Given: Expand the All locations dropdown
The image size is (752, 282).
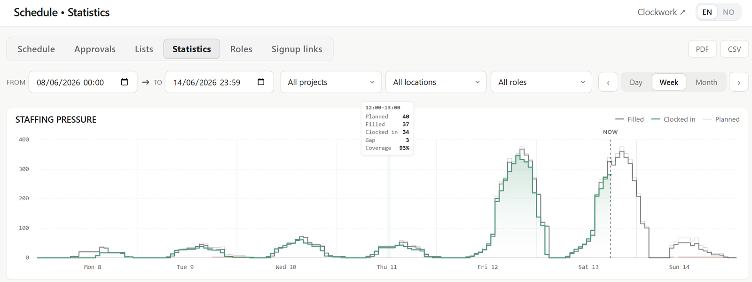Looking at the screenshot, I should (x=436, y=82).
